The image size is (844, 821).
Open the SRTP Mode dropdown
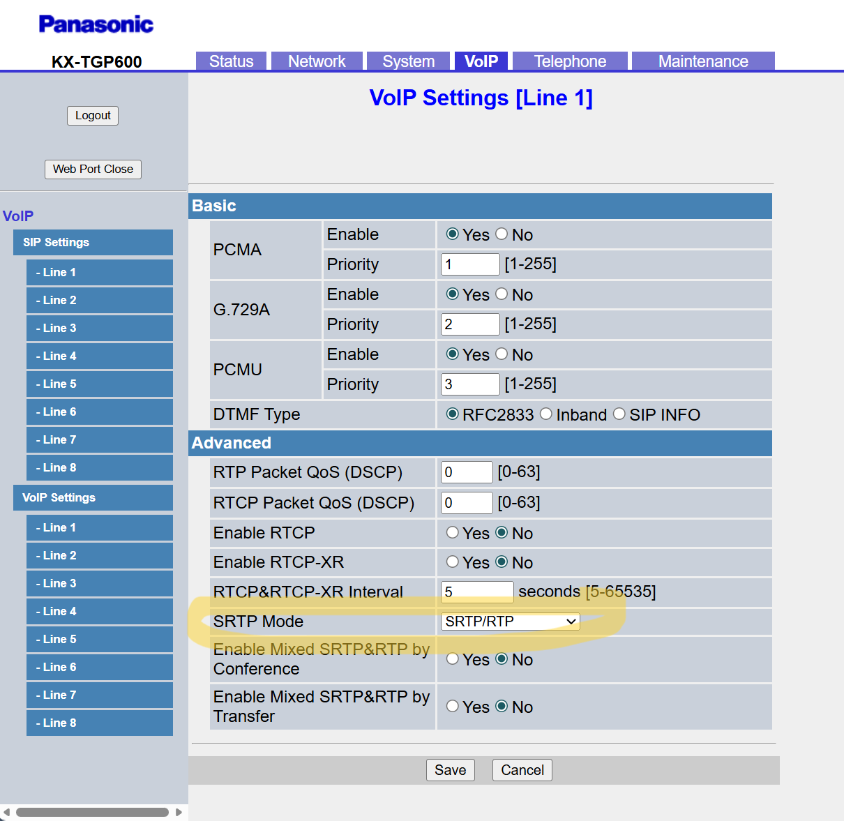point(510,622)
